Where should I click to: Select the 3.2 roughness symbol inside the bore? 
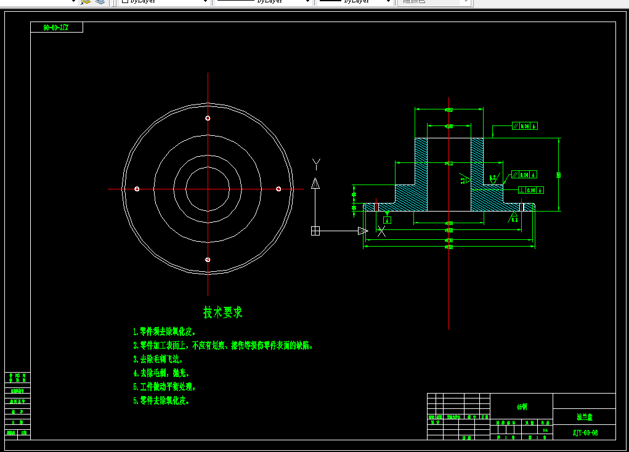[x=465, y=179]
